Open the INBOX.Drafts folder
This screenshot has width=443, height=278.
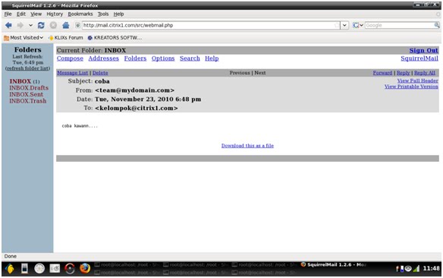29,88
